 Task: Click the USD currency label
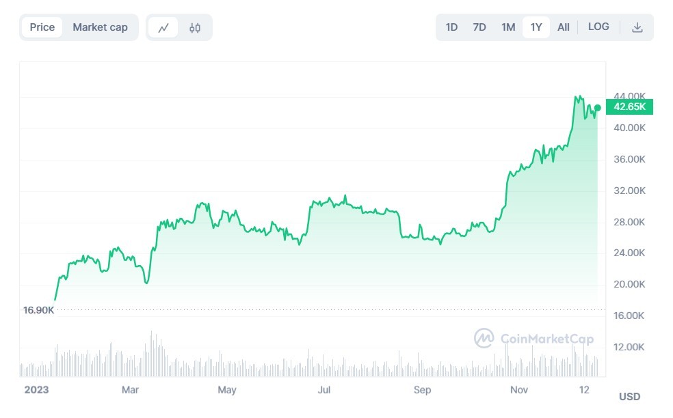629,396
